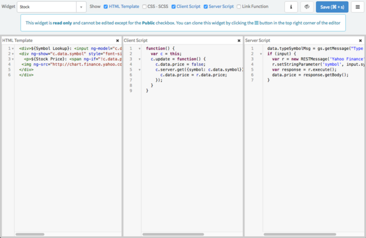This screenshot has width=366, height=238.
Task: Collapse HTML Template line 2 fold arrow
Action: click(13, 54)
